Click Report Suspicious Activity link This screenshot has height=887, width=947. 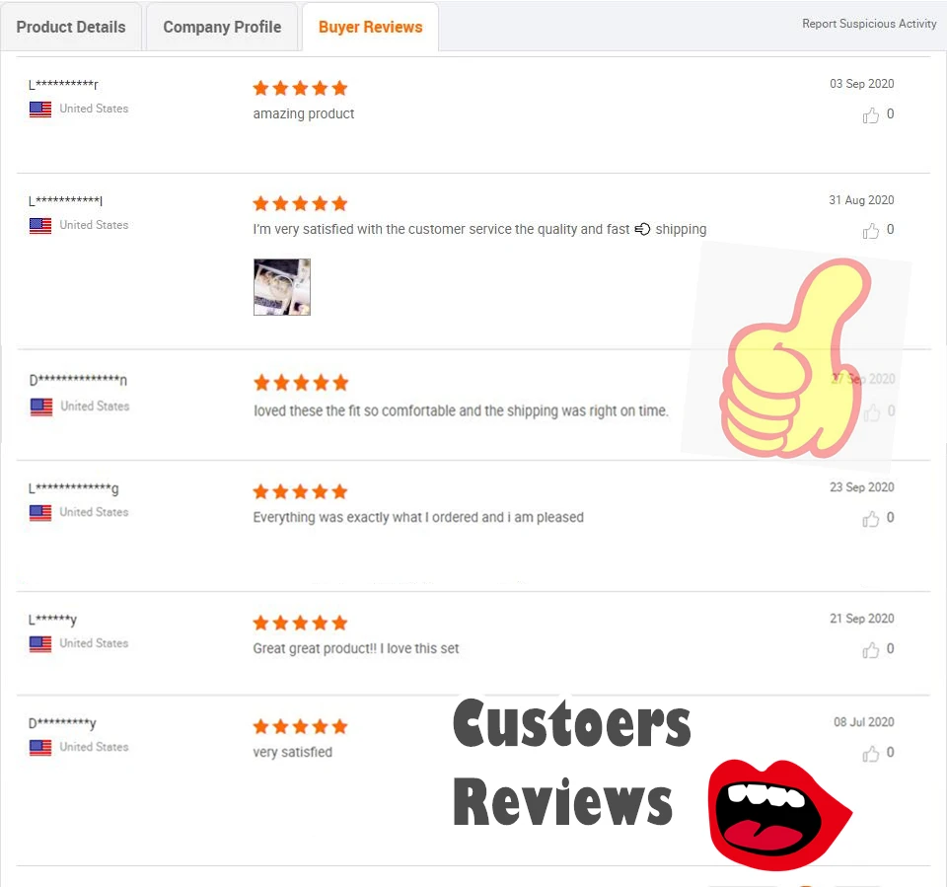(868, 24)
